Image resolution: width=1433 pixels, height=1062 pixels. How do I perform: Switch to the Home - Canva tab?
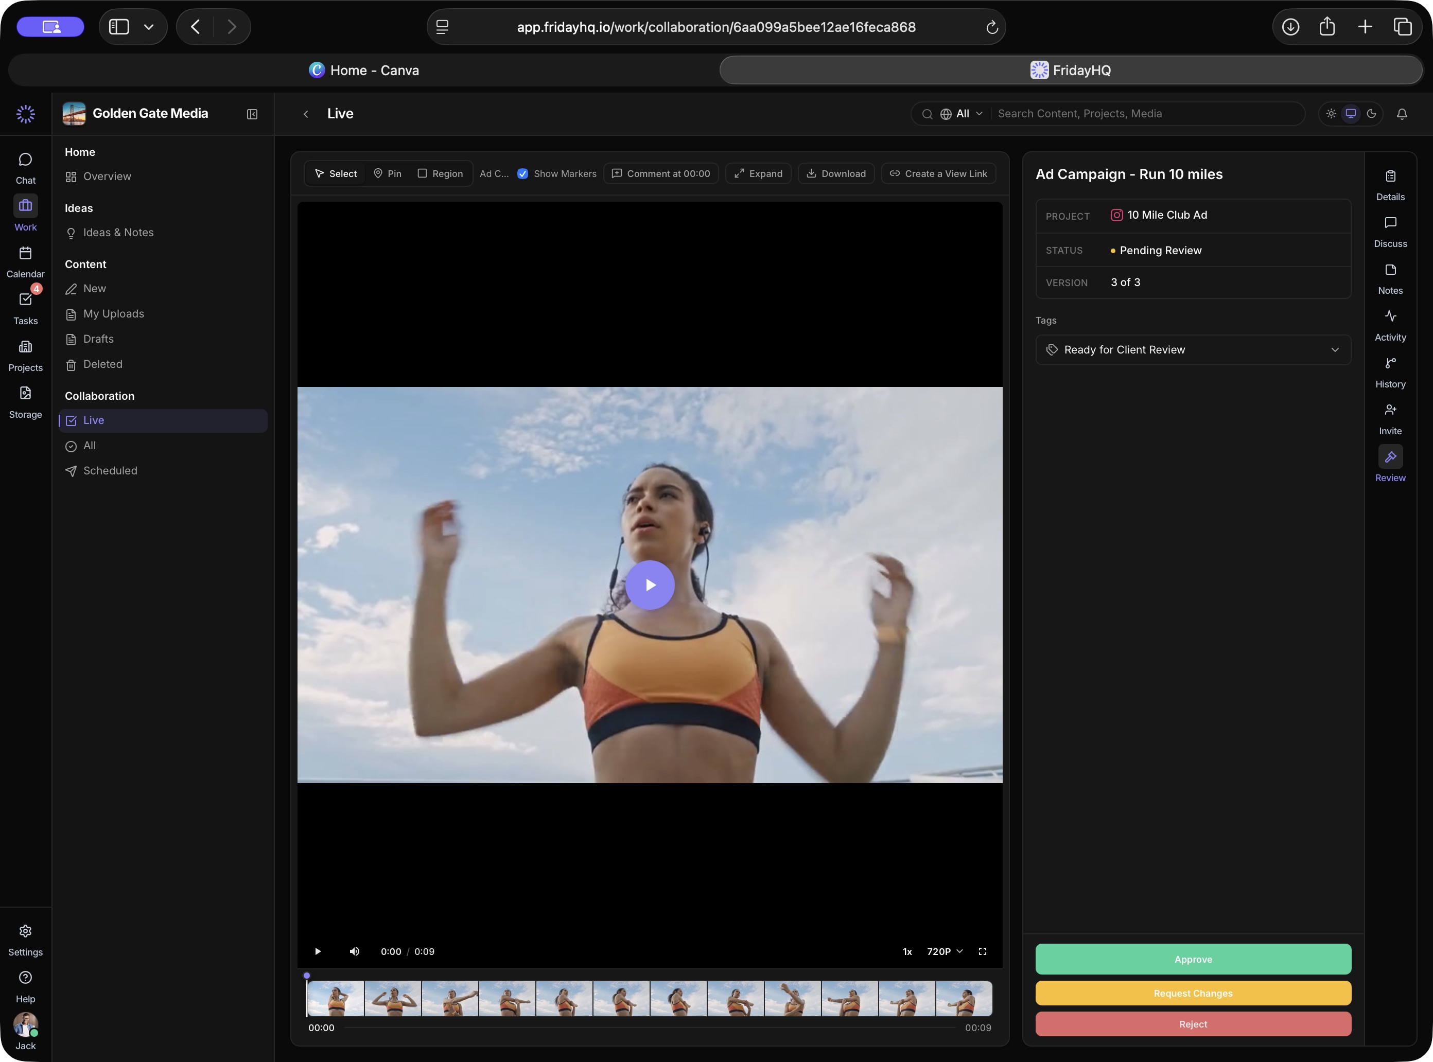364,70
